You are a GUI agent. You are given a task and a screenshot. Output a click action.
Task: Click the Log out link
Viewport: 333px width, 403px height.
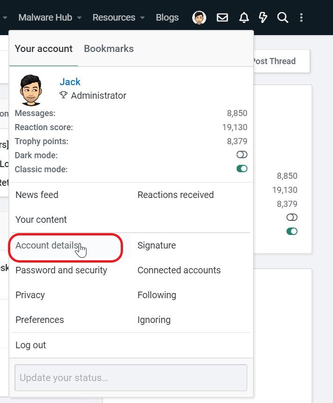31,345
